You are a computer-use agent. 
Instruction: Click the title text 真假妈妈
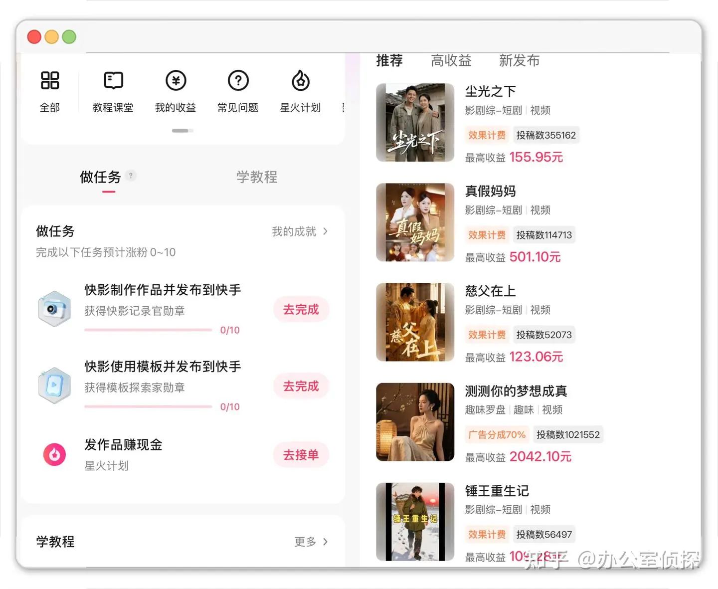click(491, 191)
